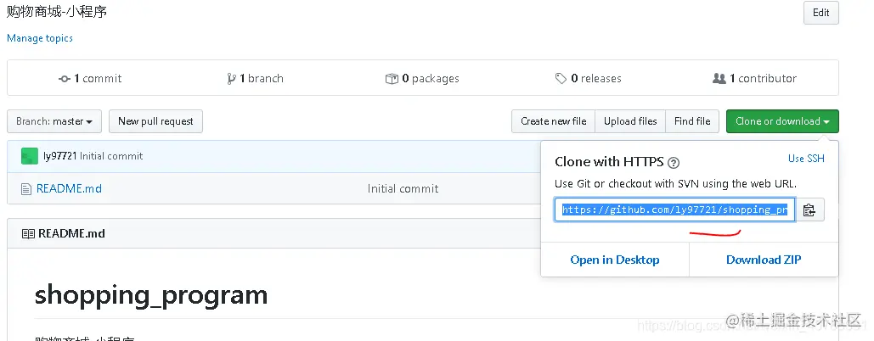Open Initial commit message in README.md row
The width and height of the screenshot is (874, 341).
point(403,189)
